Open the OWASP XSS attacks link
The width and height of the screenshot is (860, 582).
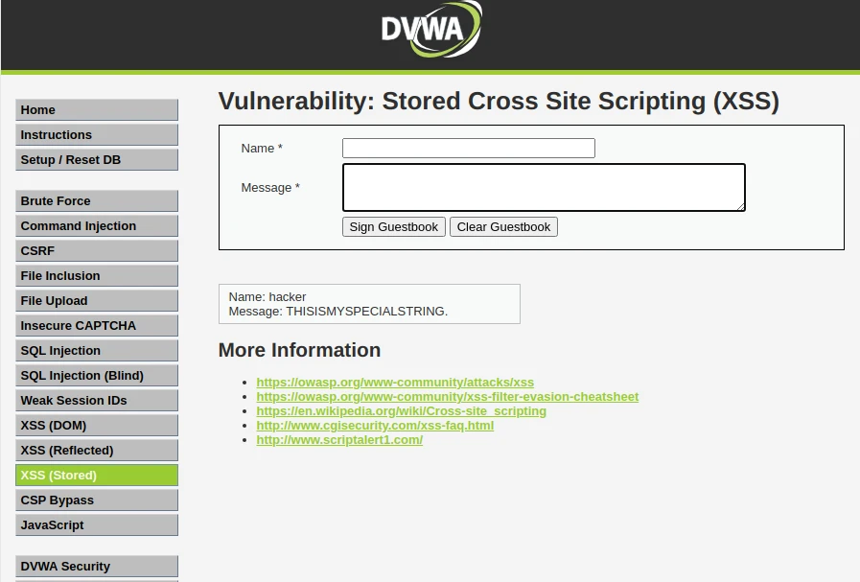[x=395, y=383]
